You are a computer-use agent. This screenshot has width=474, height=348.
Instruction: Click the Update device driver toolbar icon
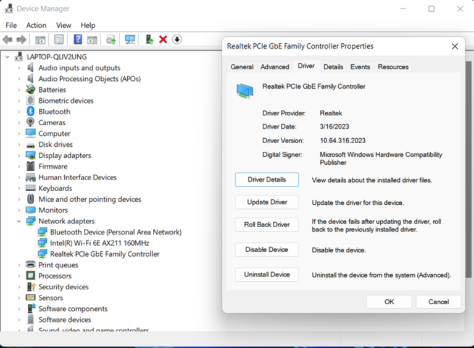tap(111, 39)
